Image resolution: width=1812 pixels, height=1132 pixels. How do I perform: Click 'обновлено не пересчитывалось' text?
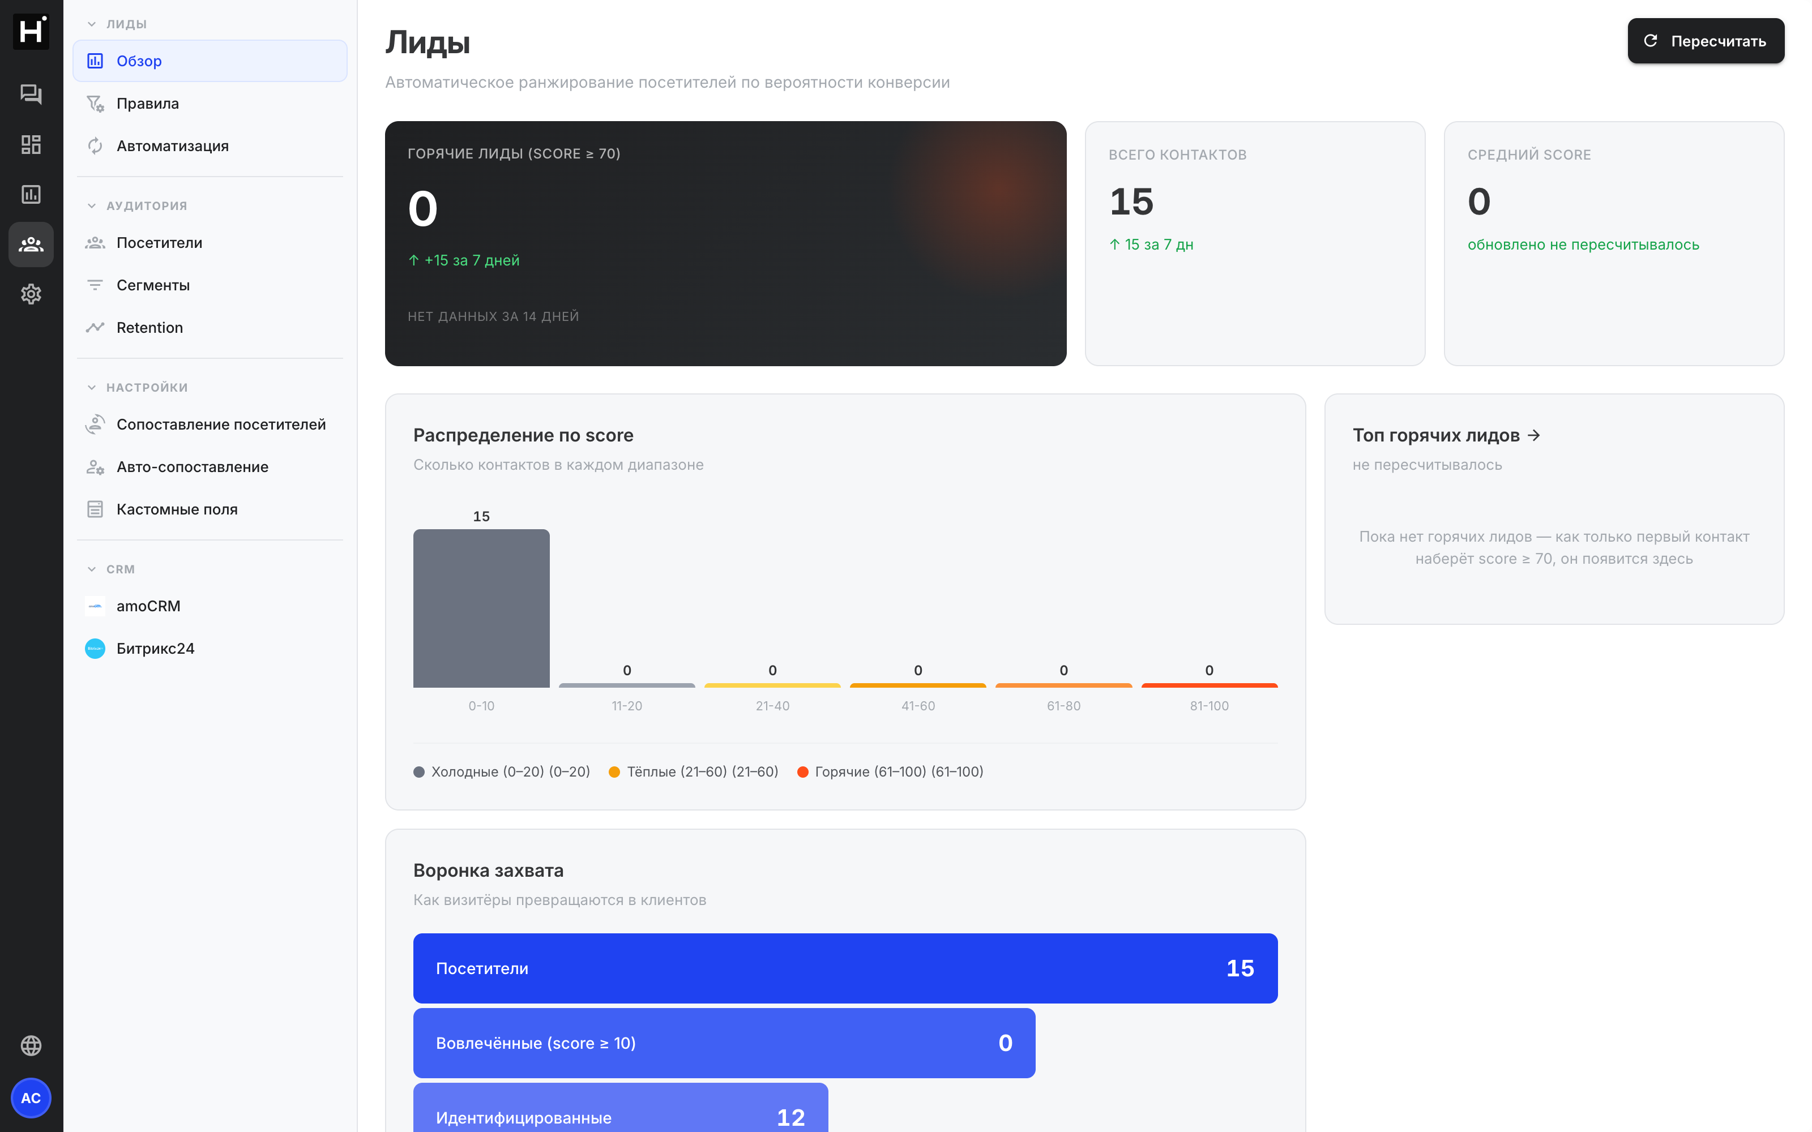pyautogui.click(x=1583, y=244)
